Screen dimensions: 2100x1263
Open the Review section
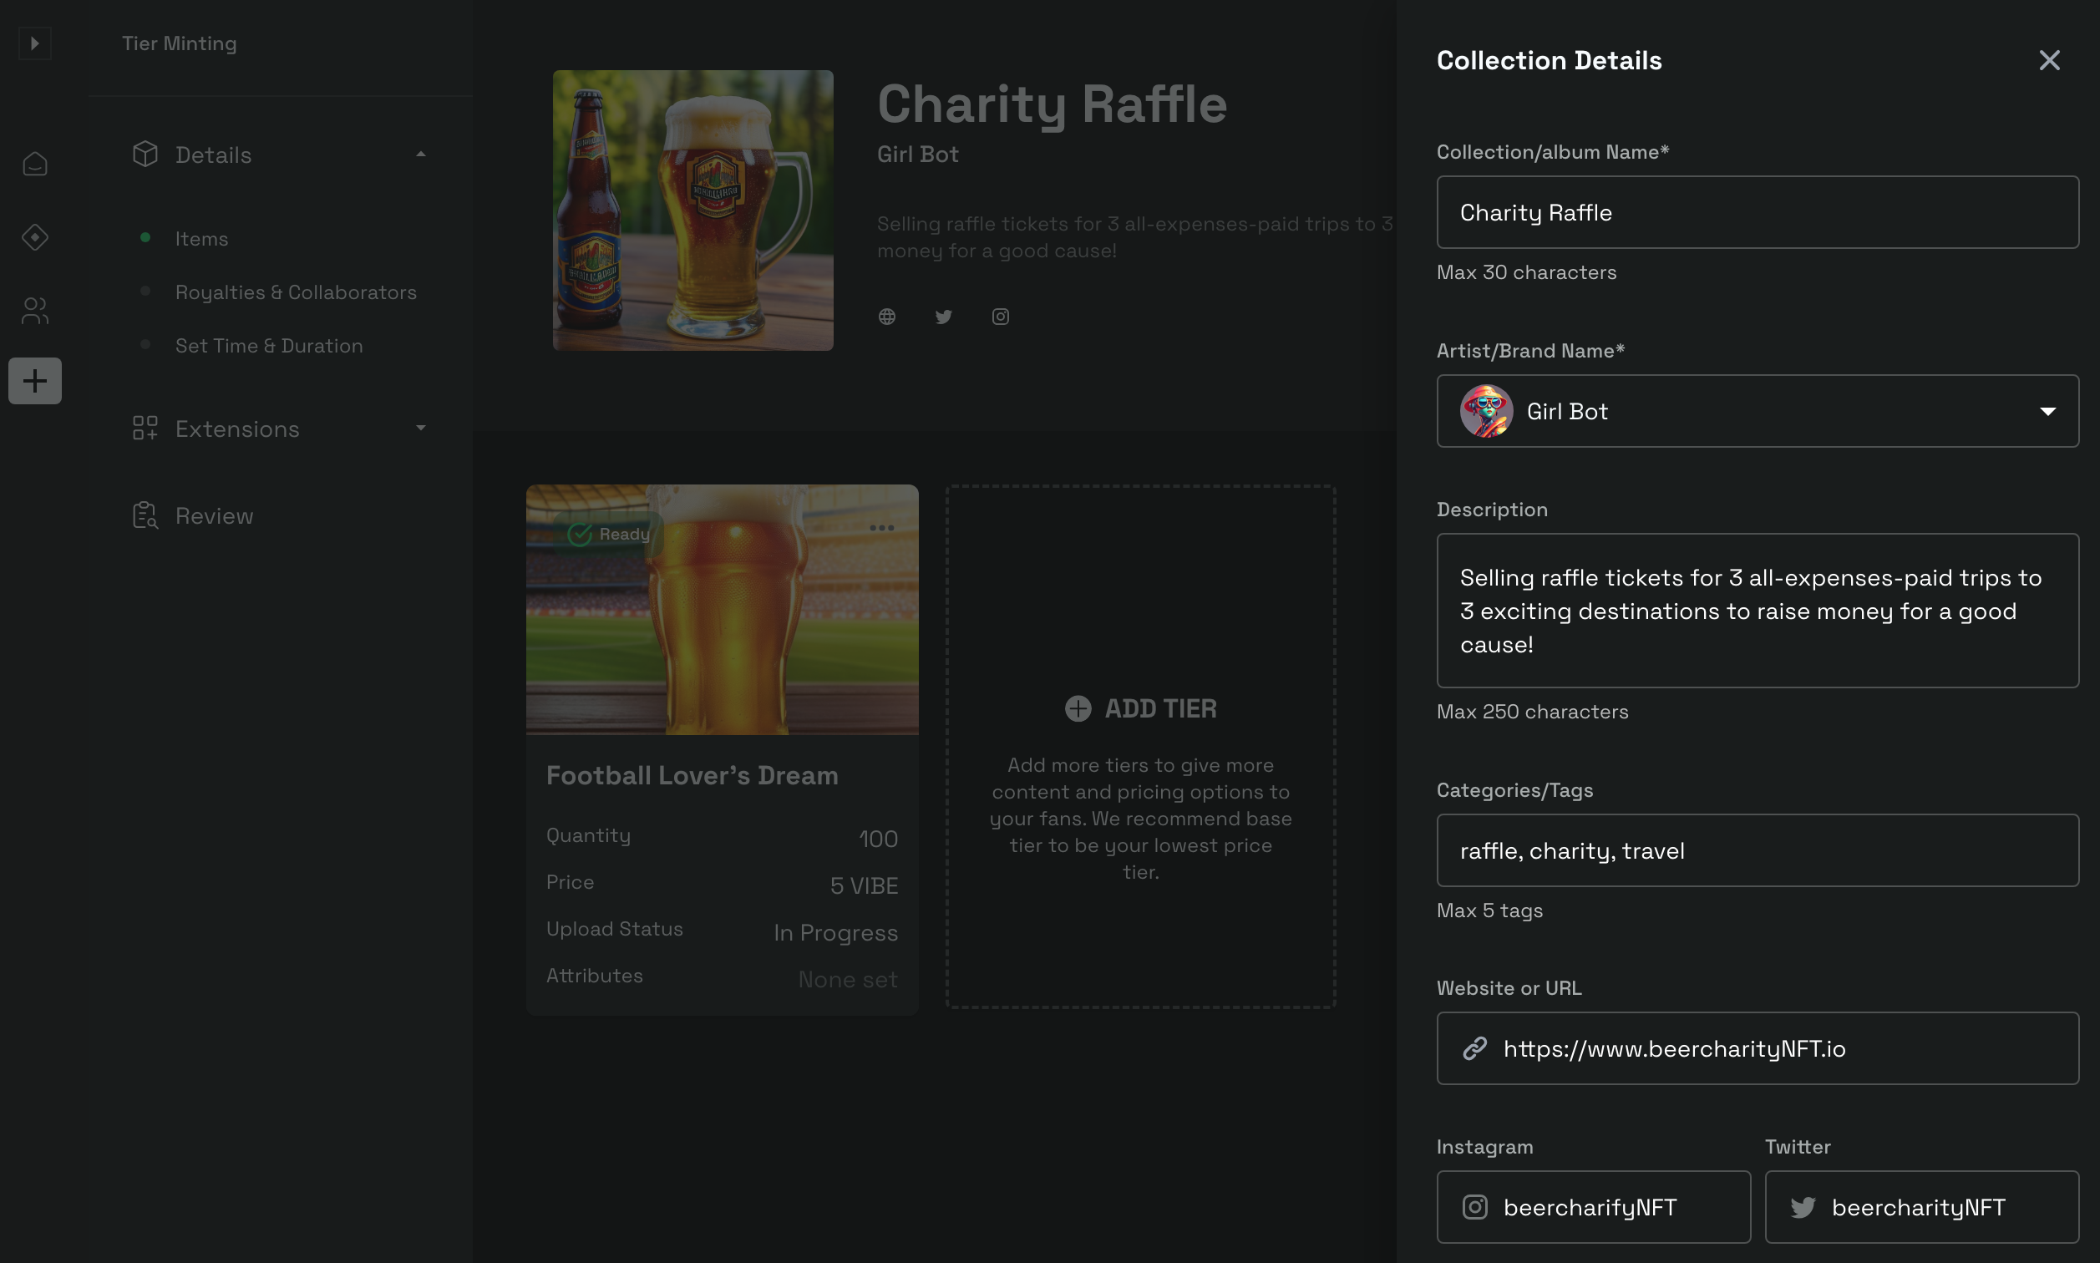click(214, 515)
